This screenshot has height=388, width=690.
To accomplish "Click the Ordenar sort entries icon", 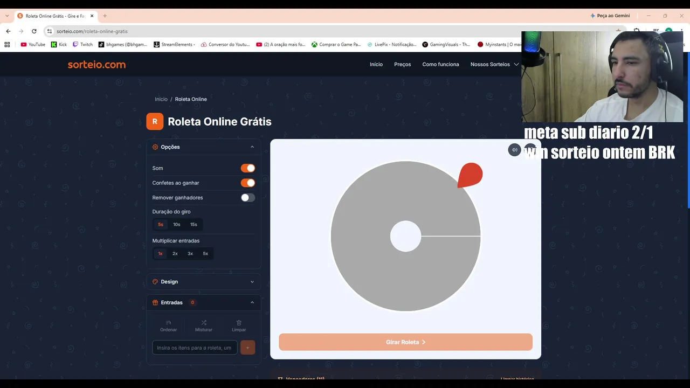I will click(x=168, y=323).
